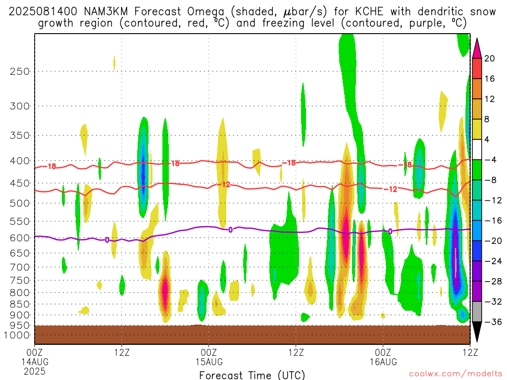Open the coolwx.com/modelts link

(x=456, y=374)
